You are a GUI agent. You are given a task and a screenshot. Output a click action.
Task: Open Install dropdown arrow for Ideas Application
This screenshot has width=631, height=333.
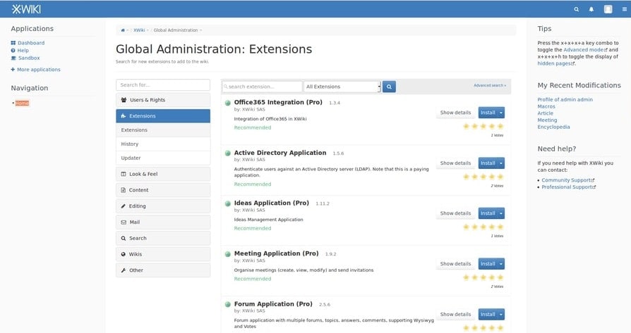pos(501,213)
